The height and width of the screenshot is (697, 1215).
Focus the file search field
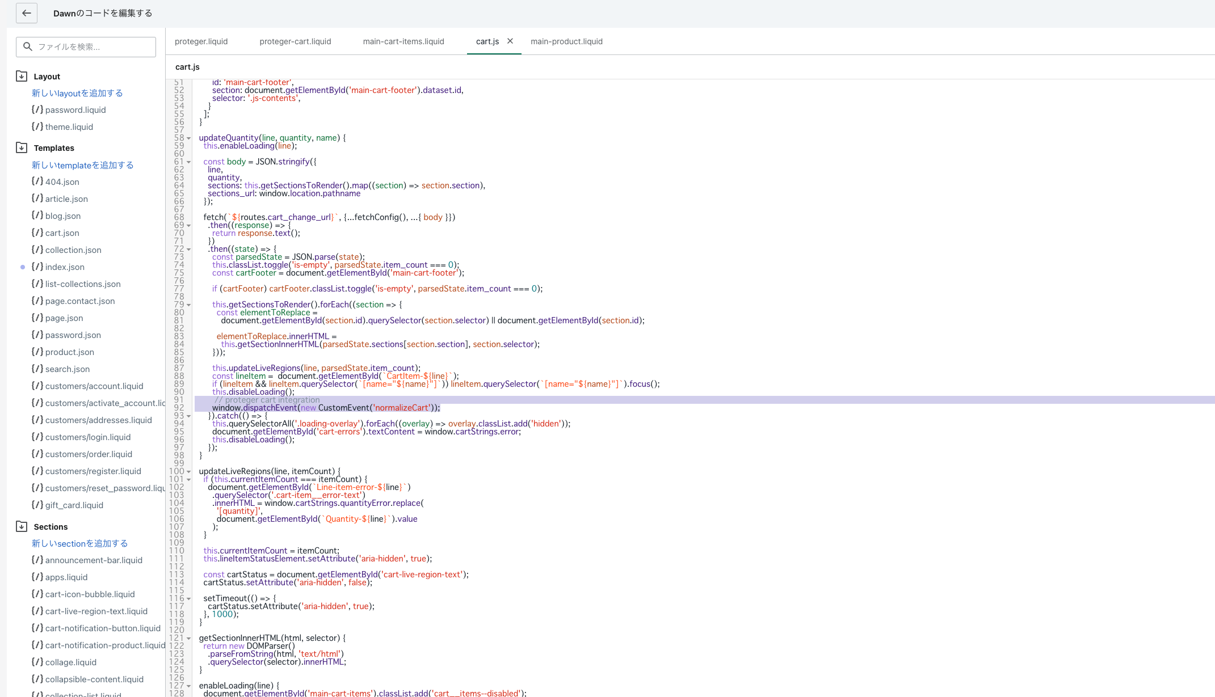(86, 47)
